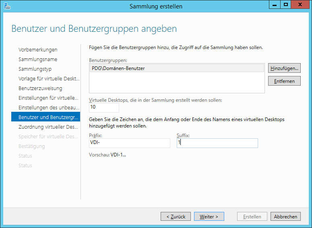Open the Sammlungsname step
The image size is (312, 228).
coord(38,59)
